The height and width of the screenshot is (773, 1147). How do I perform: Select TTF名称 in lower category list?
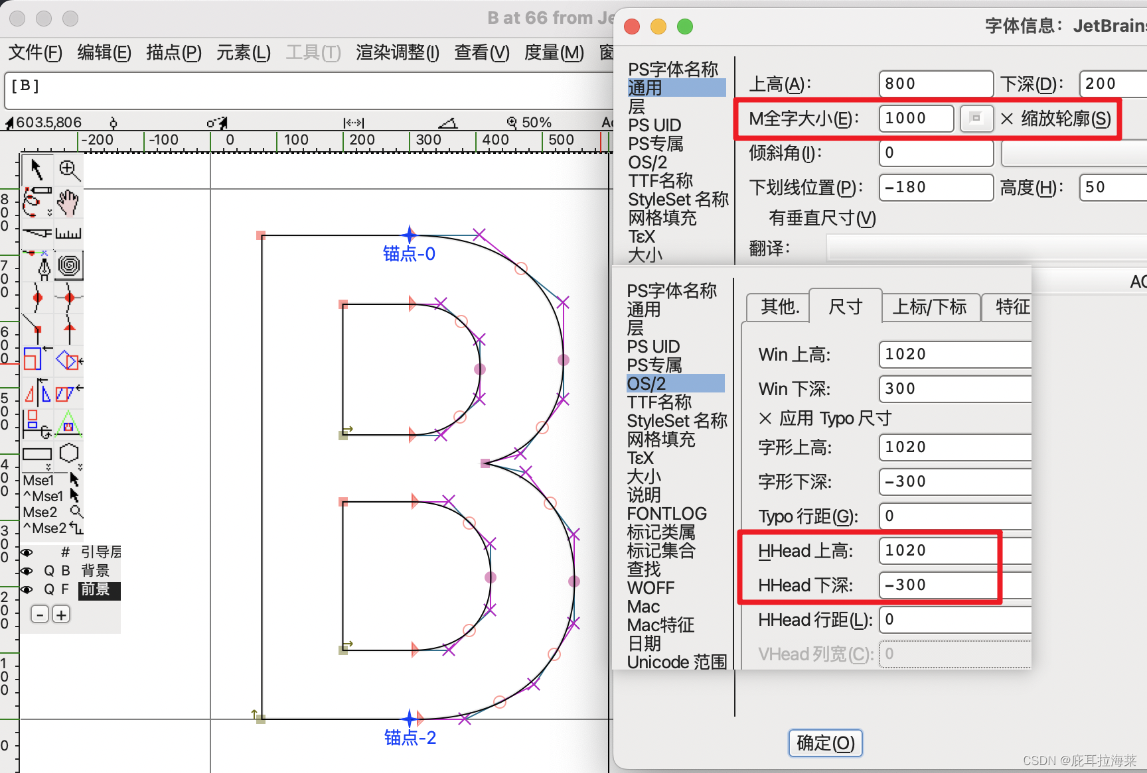659,402
